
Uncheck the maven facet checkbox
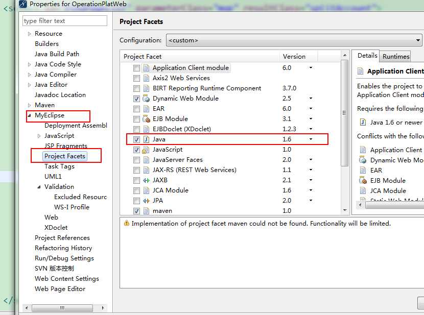[x=136, y=211]
